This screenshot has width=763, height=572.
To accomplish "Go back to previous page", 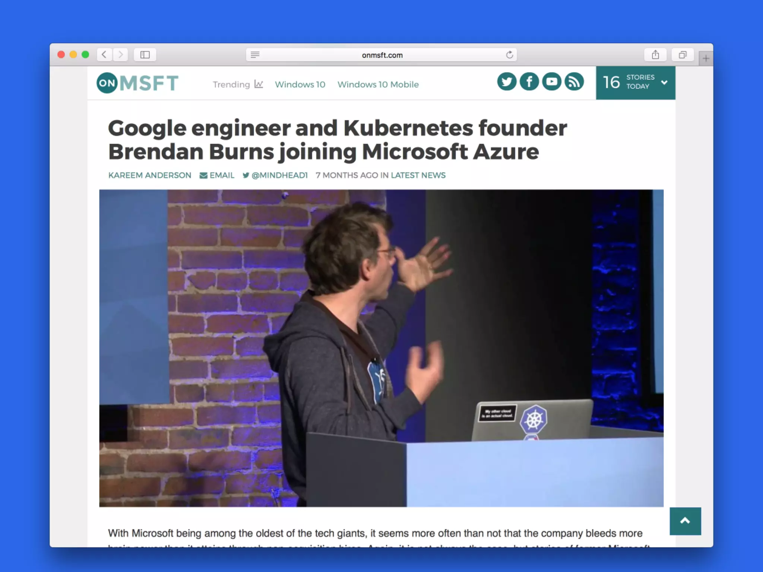I will pos(104,55).
